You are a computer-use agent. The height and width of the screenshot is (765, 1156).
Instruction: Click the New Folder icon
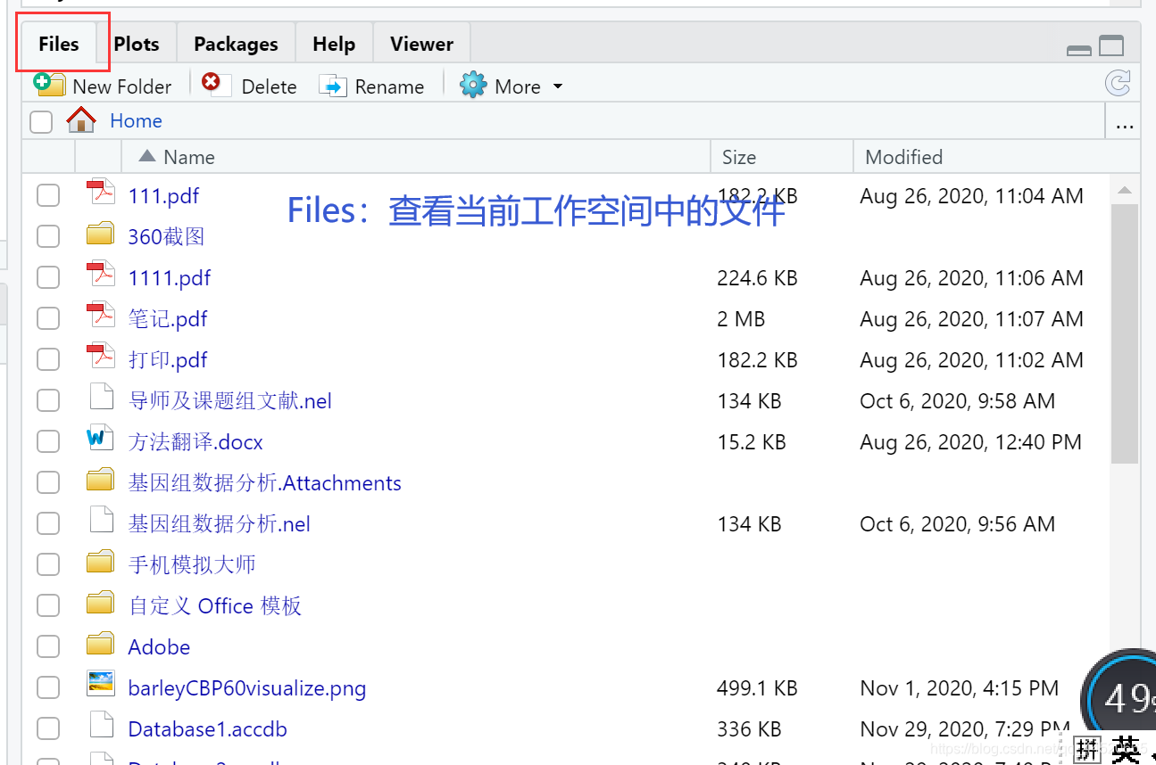pyautogui.click(x=49, y=85)
